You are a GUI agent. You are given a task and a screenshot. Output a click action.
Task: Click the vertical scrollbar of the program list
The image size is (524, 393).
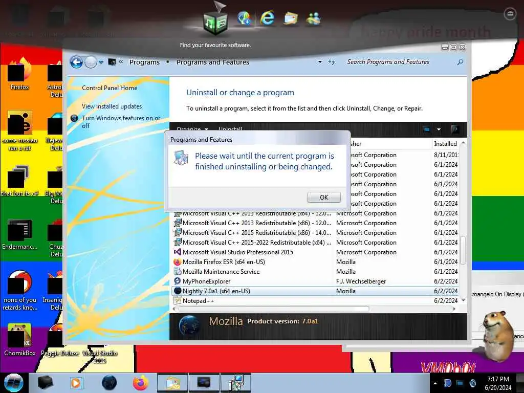pyautogui.click(x=463, y=250)
